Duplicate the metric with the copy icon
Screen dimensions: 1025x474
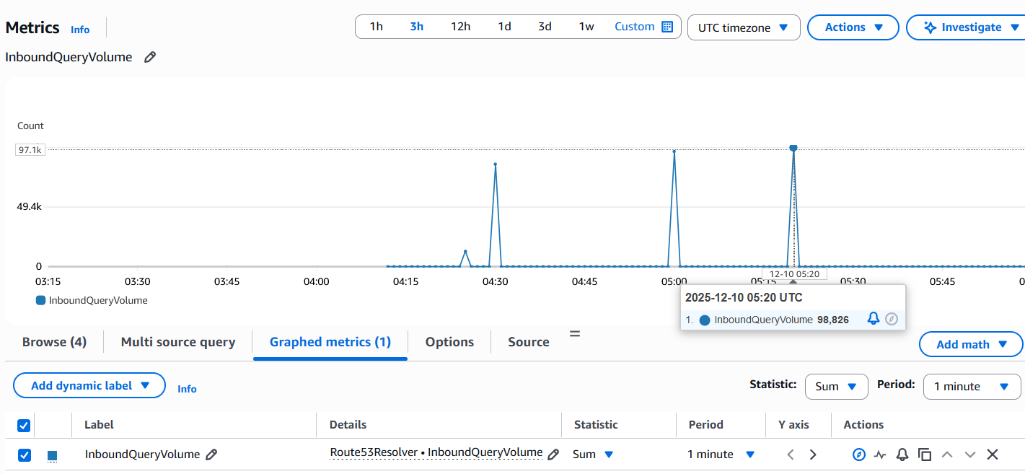(925, 455)
